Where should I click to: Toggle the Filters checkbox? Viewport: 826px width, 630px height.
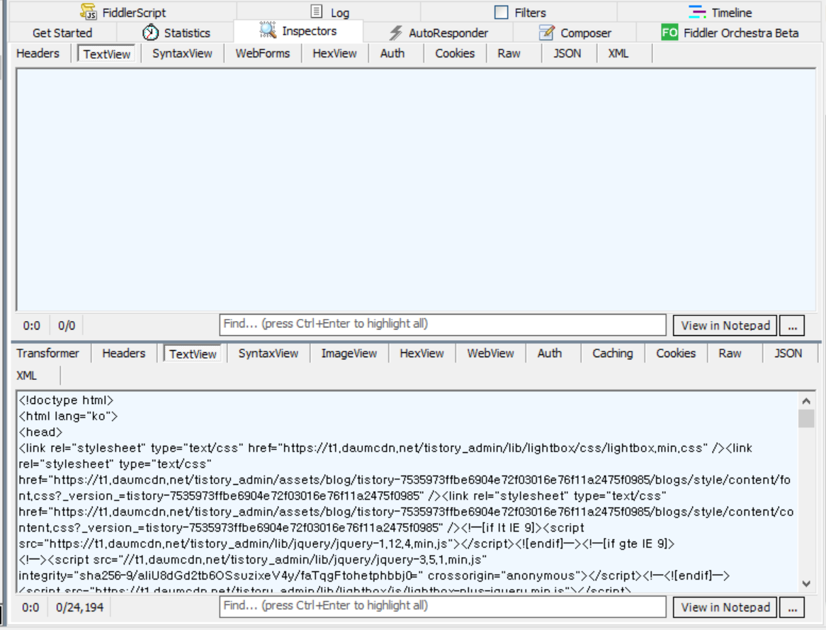(502, 12)
